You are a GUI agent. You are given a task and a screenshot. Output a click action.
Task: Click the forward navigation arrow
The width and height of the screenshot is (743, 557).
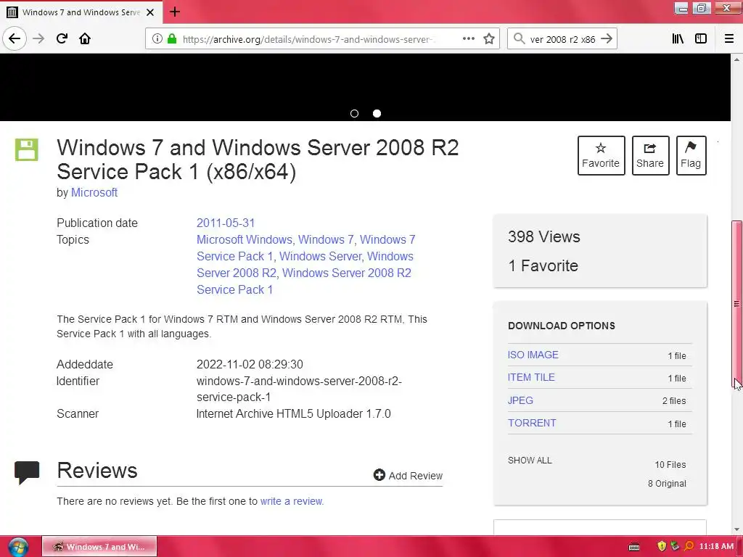[x=38, y=38]
